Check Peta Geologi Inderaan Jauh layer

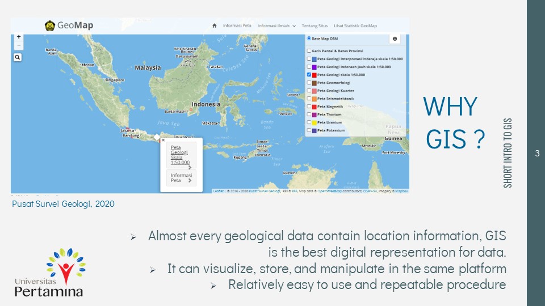click(x=309, y=67)
